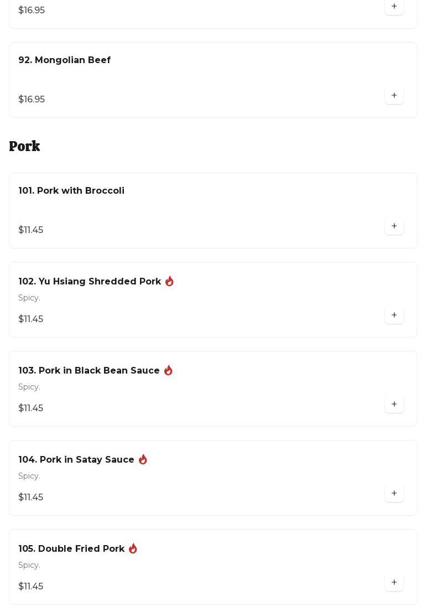Add Pork in Black Bean Sauce
This screenshot has width=426, height=606.
point(394,404)
